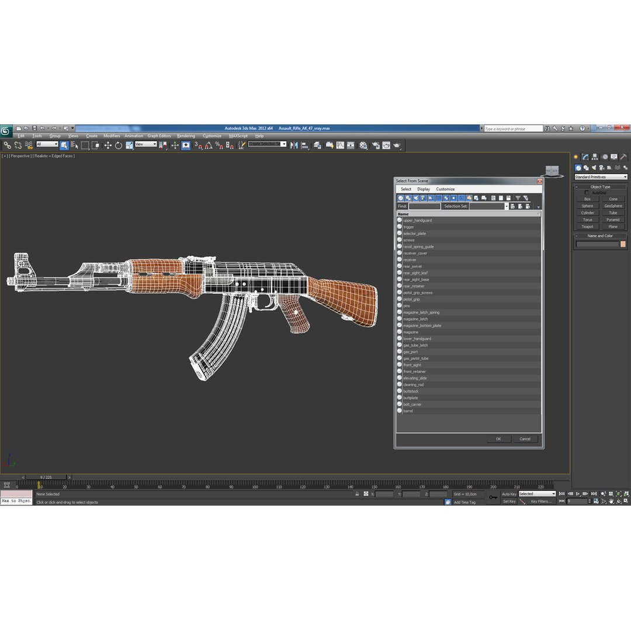
Task: Click the Unlink Selection tool
Action: click(x=18, y=145)
